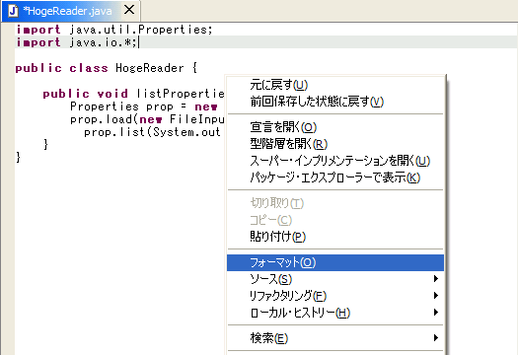Choose 元に戻す(U) from context menu

335,85
